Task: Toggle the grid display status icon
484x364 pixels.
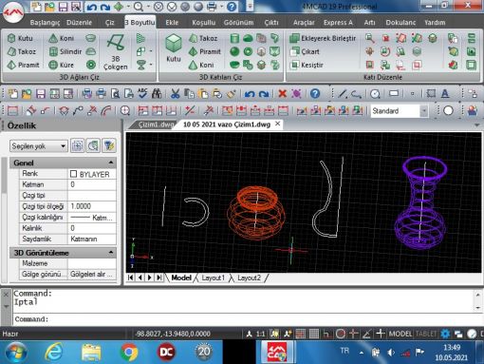Action: click(314, 334)
